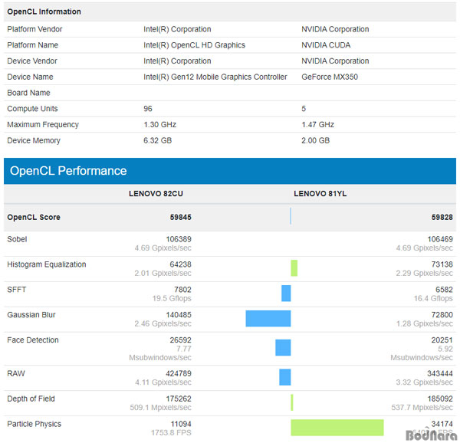
Task: Click Intel(R) OpenCL HD Graphics value
Action: [194, 45]
